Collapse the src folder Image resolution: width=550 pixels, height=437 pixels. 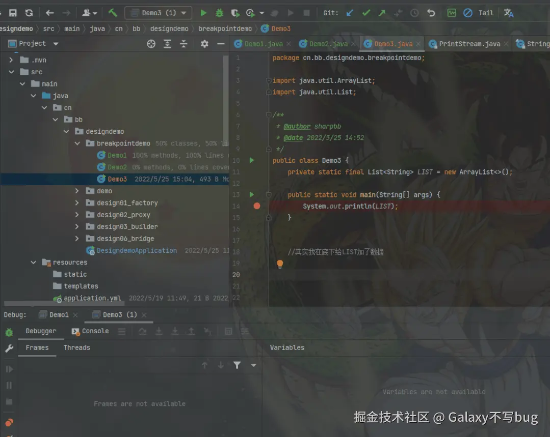[11, 72]
